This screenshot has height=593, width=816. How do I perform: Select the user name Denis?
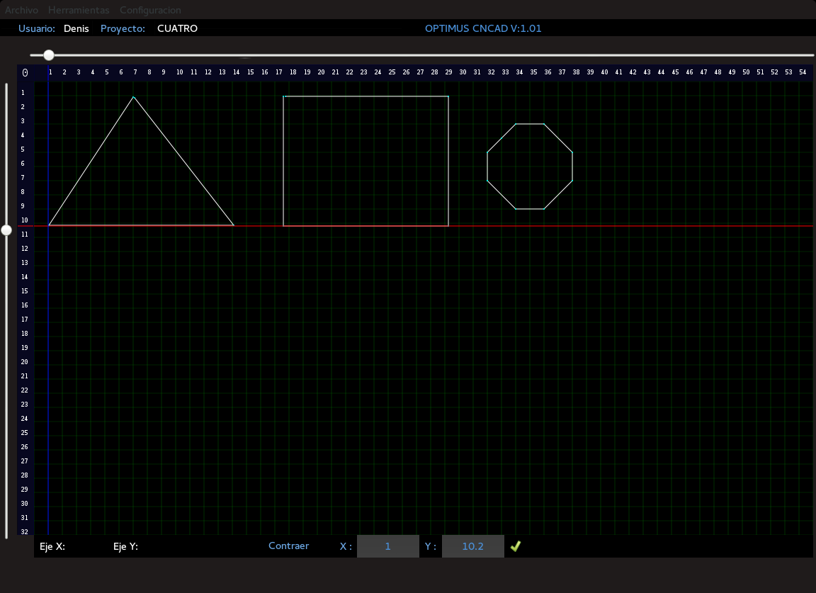76,28
